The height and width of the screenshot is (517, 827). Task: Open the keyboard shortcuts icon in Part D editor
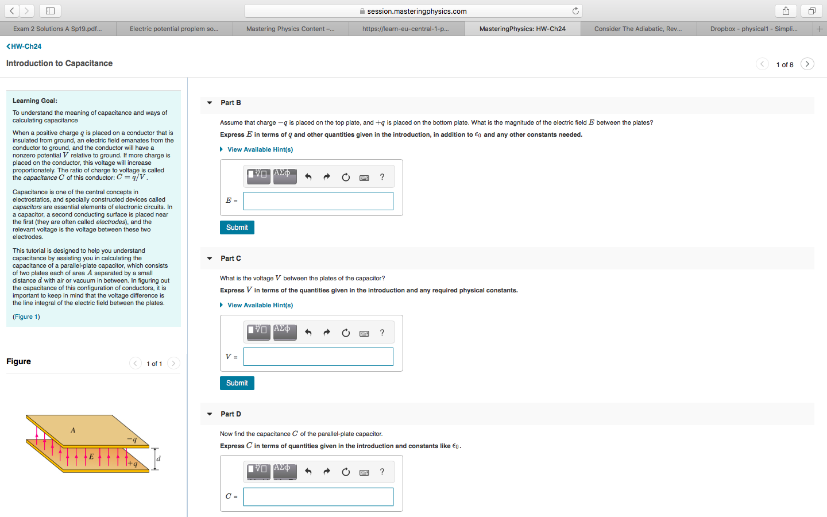tap(364, 472)
